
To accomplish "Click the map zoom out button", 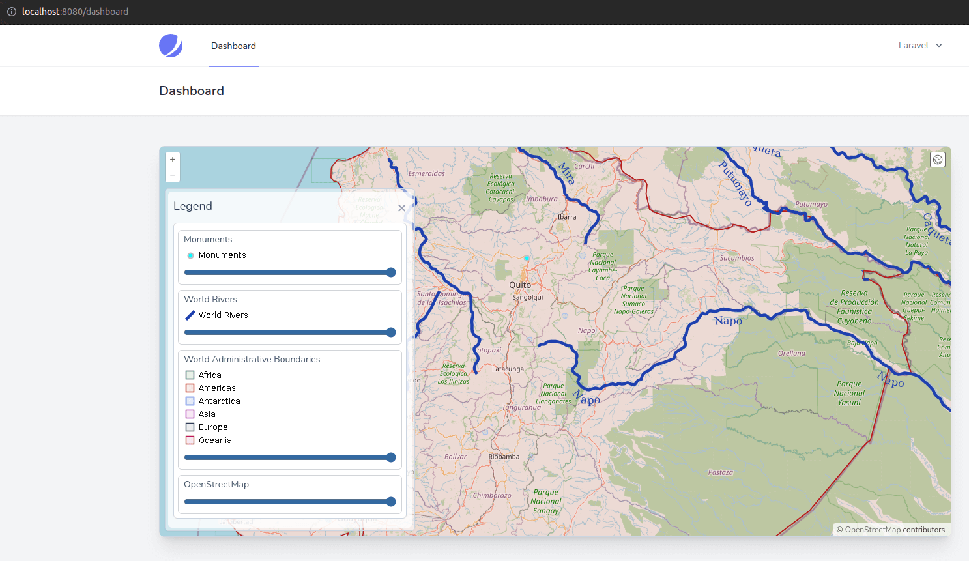I will (x=173, y=175).
